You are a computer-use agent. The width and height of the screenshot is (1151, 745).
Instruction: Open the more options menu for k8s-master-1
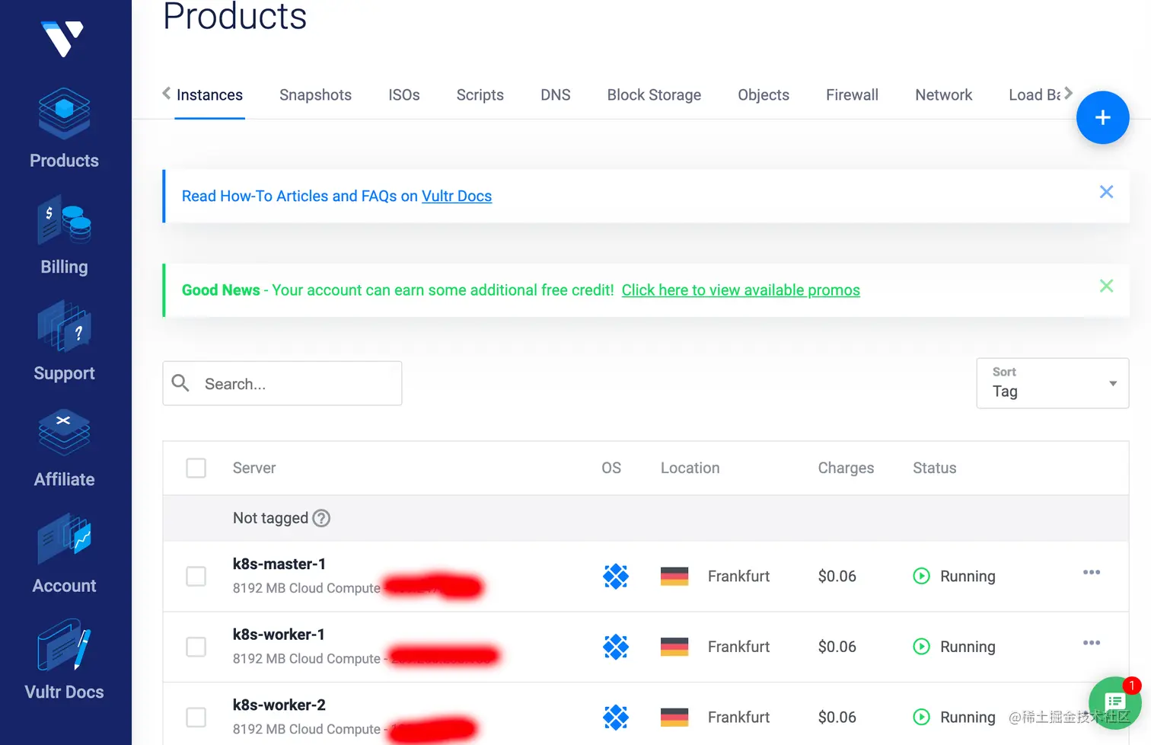pyautogui.click(x=1092, y=572)
